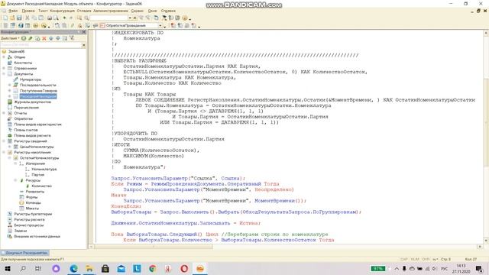Screen dimensions: 489x275
Task: Click the Save toolbar icon
Action: [19, 18]
